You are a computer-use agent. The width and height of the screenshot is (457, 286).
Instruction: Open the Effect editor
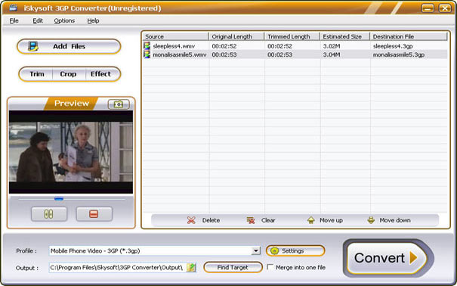(x=100, y=74)
